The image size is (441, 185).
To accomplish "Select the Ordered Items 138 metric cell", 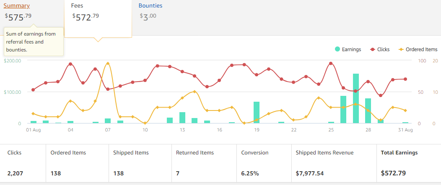I will (x=77, y=163).
